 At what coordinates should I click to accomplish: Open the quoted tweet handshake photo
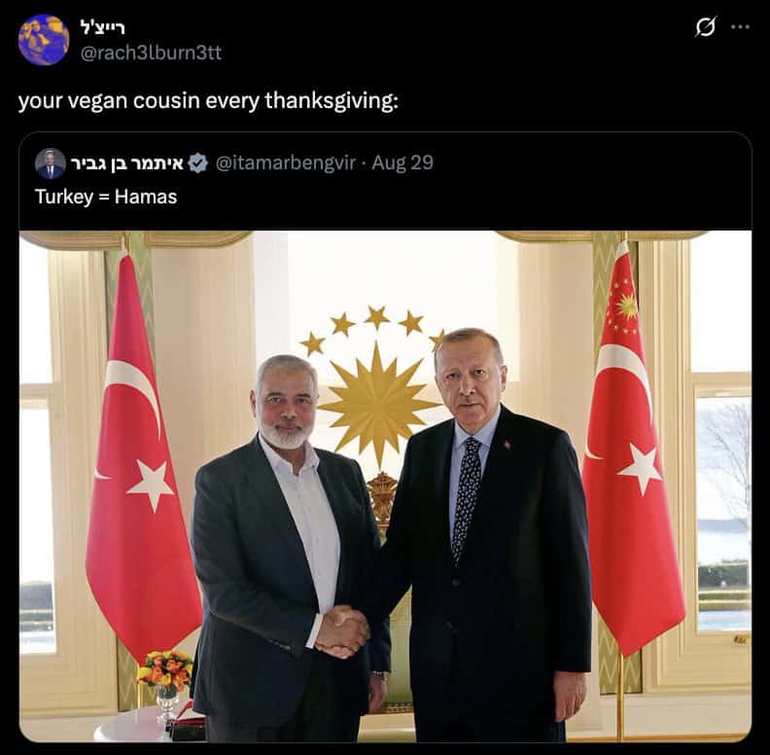tap(386, 486)
